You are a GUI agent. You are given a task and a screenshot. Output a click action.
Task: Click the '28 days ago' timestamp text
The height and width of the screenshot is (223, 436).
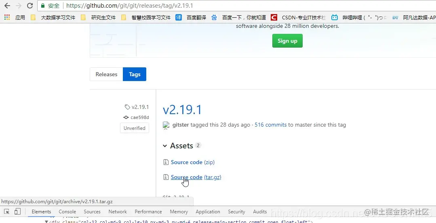(235, 125)
